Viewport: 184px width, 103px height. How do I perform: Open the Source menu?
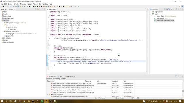10,4
